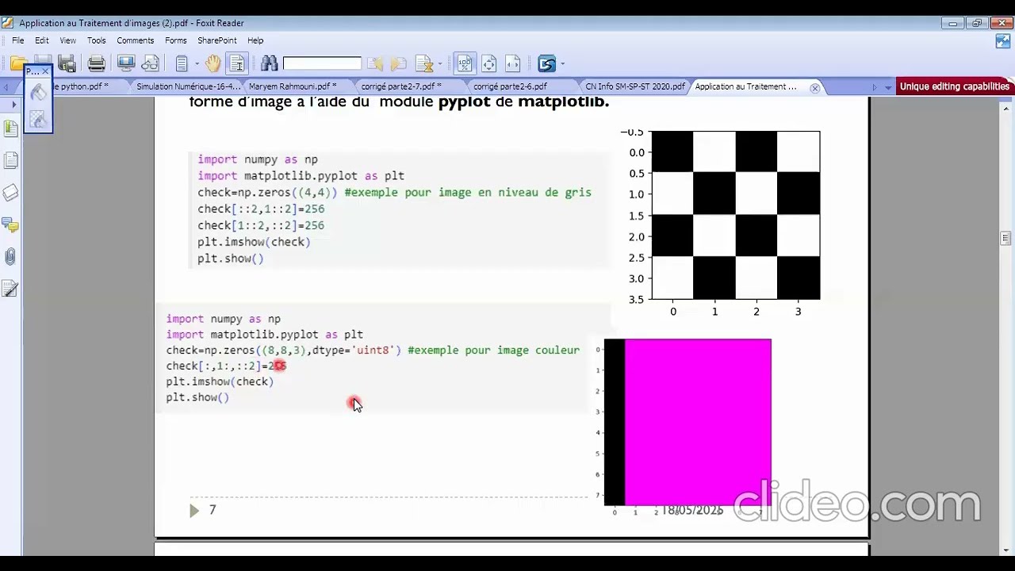Click the Open folder toolbar icon

point(19,63)
